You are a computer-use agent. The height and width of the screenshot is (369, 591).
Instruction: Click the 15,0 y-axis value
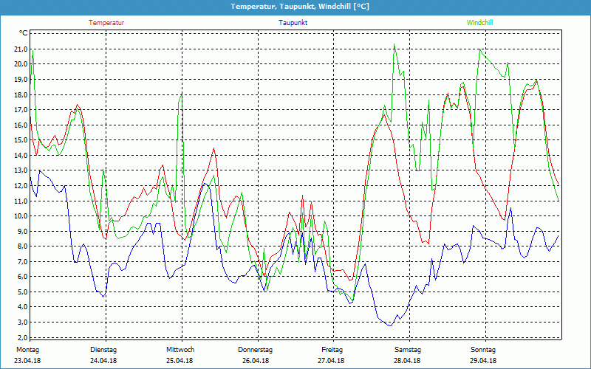tap(21, 140)
